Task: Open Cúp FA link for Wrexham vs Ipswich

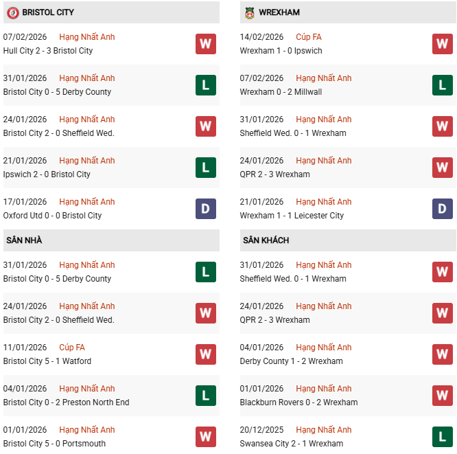Action: tap(308, 37)
